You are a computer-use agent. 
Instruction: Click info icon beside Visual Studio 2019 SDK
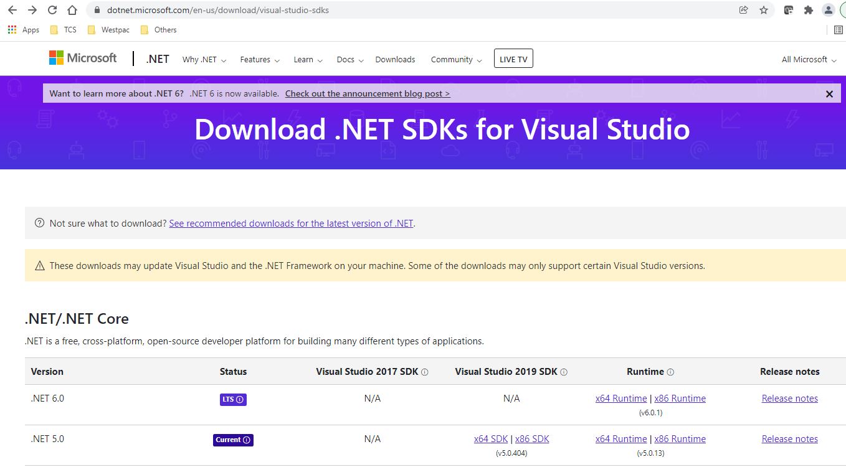(x=564, y=372)
